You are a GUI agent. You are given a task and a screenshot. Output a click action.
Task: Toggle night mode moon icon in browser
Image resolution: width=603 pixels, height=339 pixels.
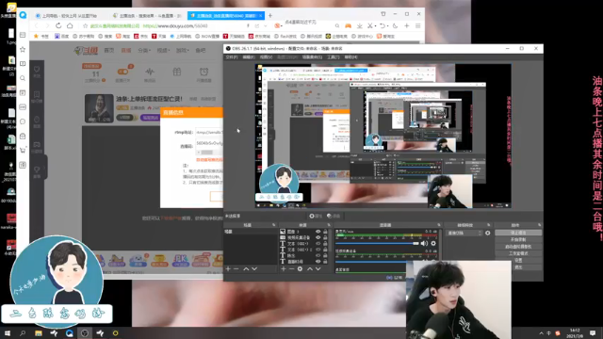click(x=395, y=25)
